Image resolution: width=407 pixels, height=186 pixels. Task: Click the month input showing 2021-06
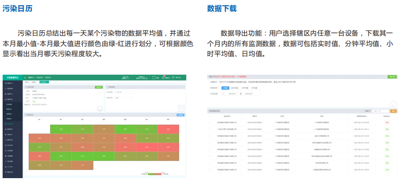pos(125,92)
